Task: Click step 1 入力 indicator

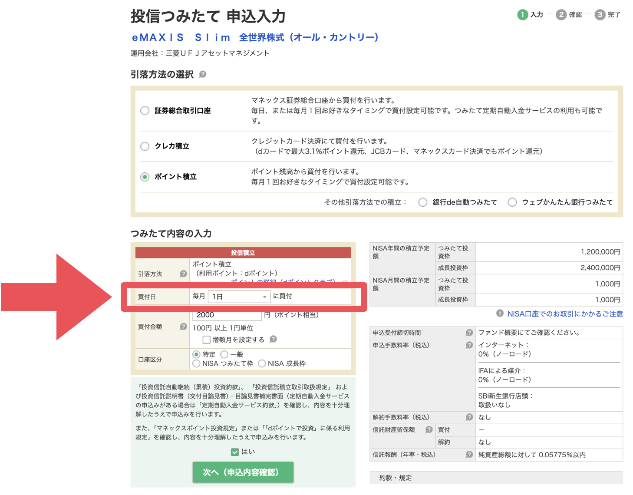Action: [531, 15]
